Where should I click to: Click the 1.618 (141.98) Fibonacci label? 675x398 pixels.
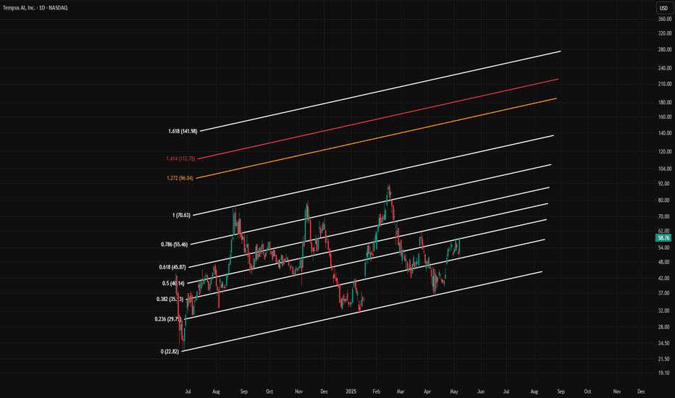(183, 131)
